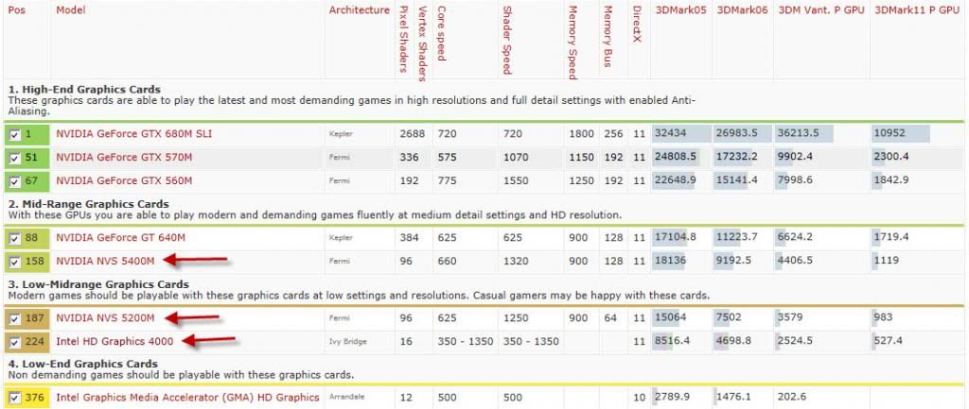Click the Low-Midrange Graphics Cards heading
The image size is (969, 409).
tap(98, 284)
